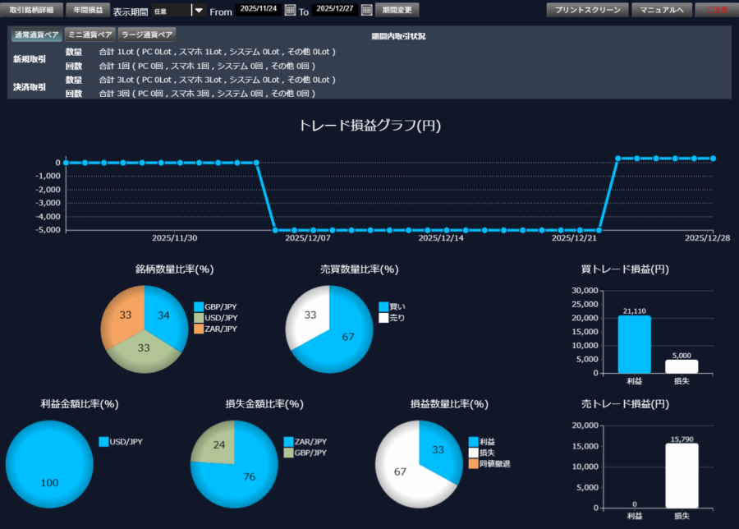The image size is (739, 529).
Task: Click the 利益 bar in 買トレード損益 chart
Action: (x=634, y=344)
